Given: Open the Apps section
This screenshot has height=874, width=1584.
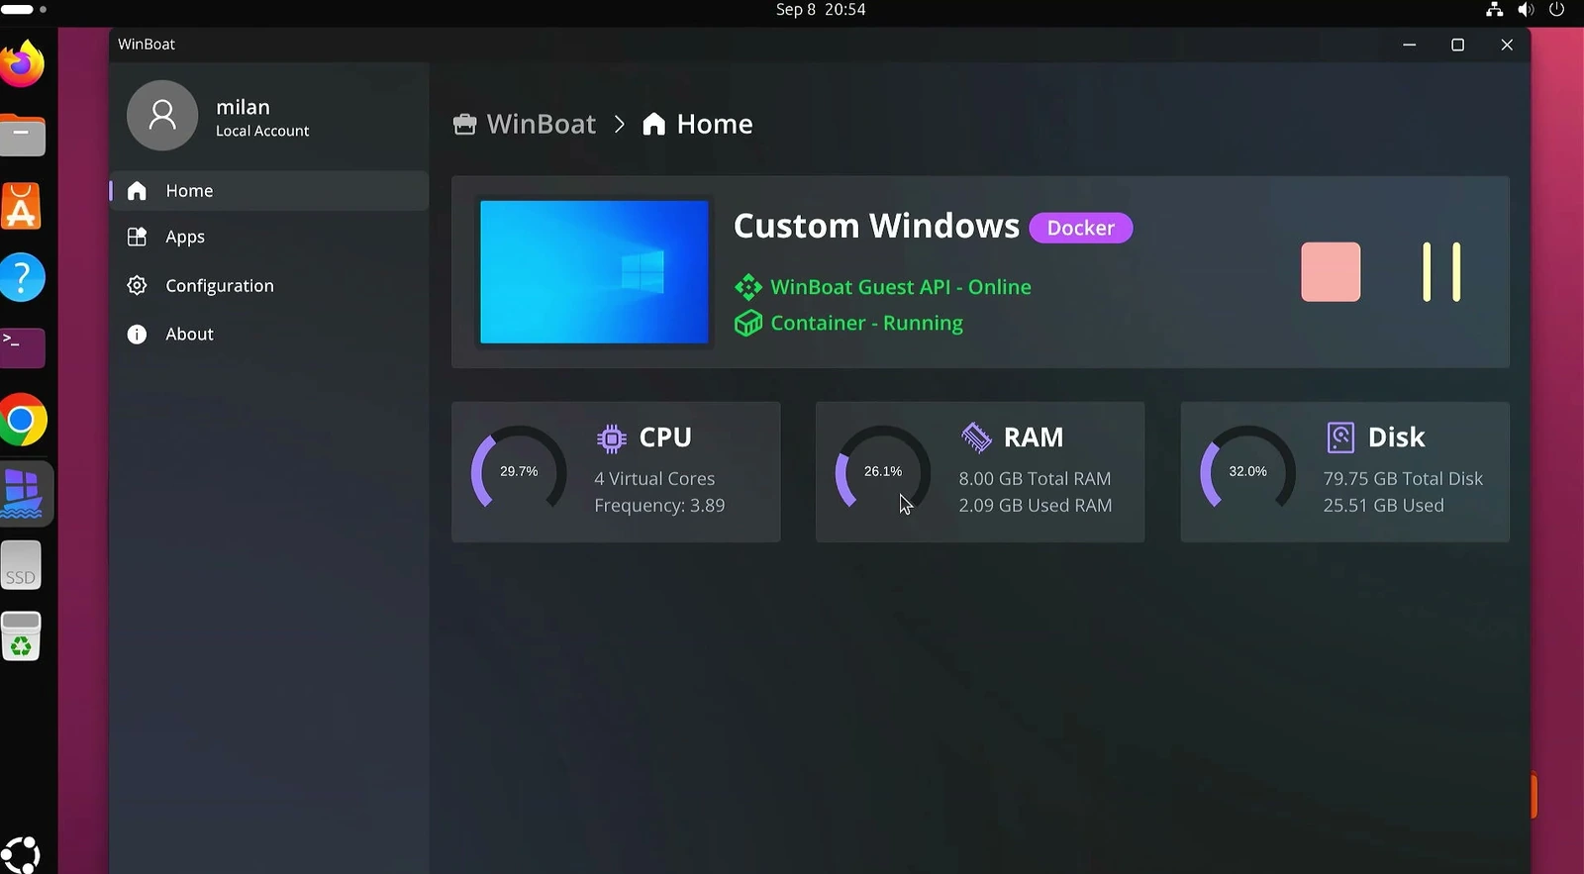Looking at the screenshot, I should click(269, 237).
